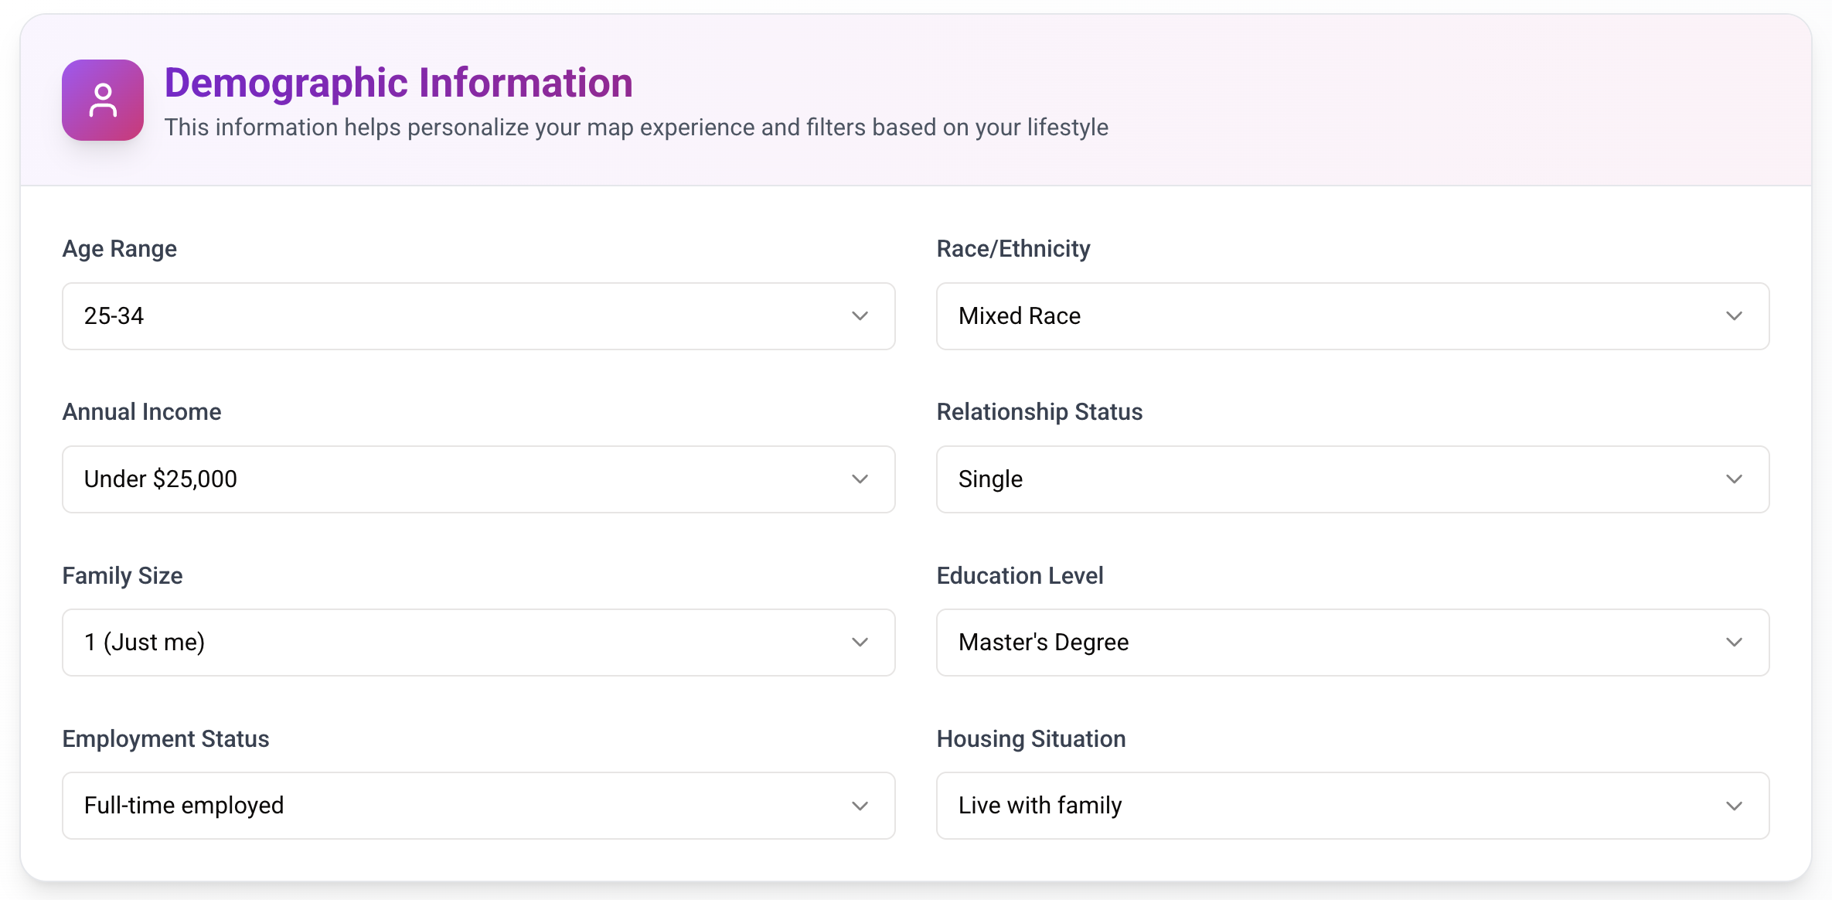This screenshot has width=1832, height=900.
Task: Click the Housing Situation field label
Action: coord(1031,739)
